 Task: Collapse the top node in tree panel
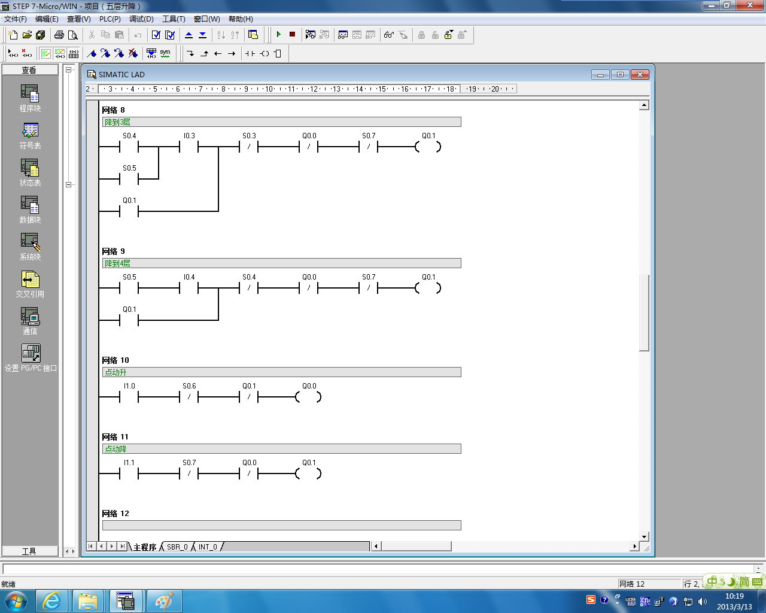[68, 70]
